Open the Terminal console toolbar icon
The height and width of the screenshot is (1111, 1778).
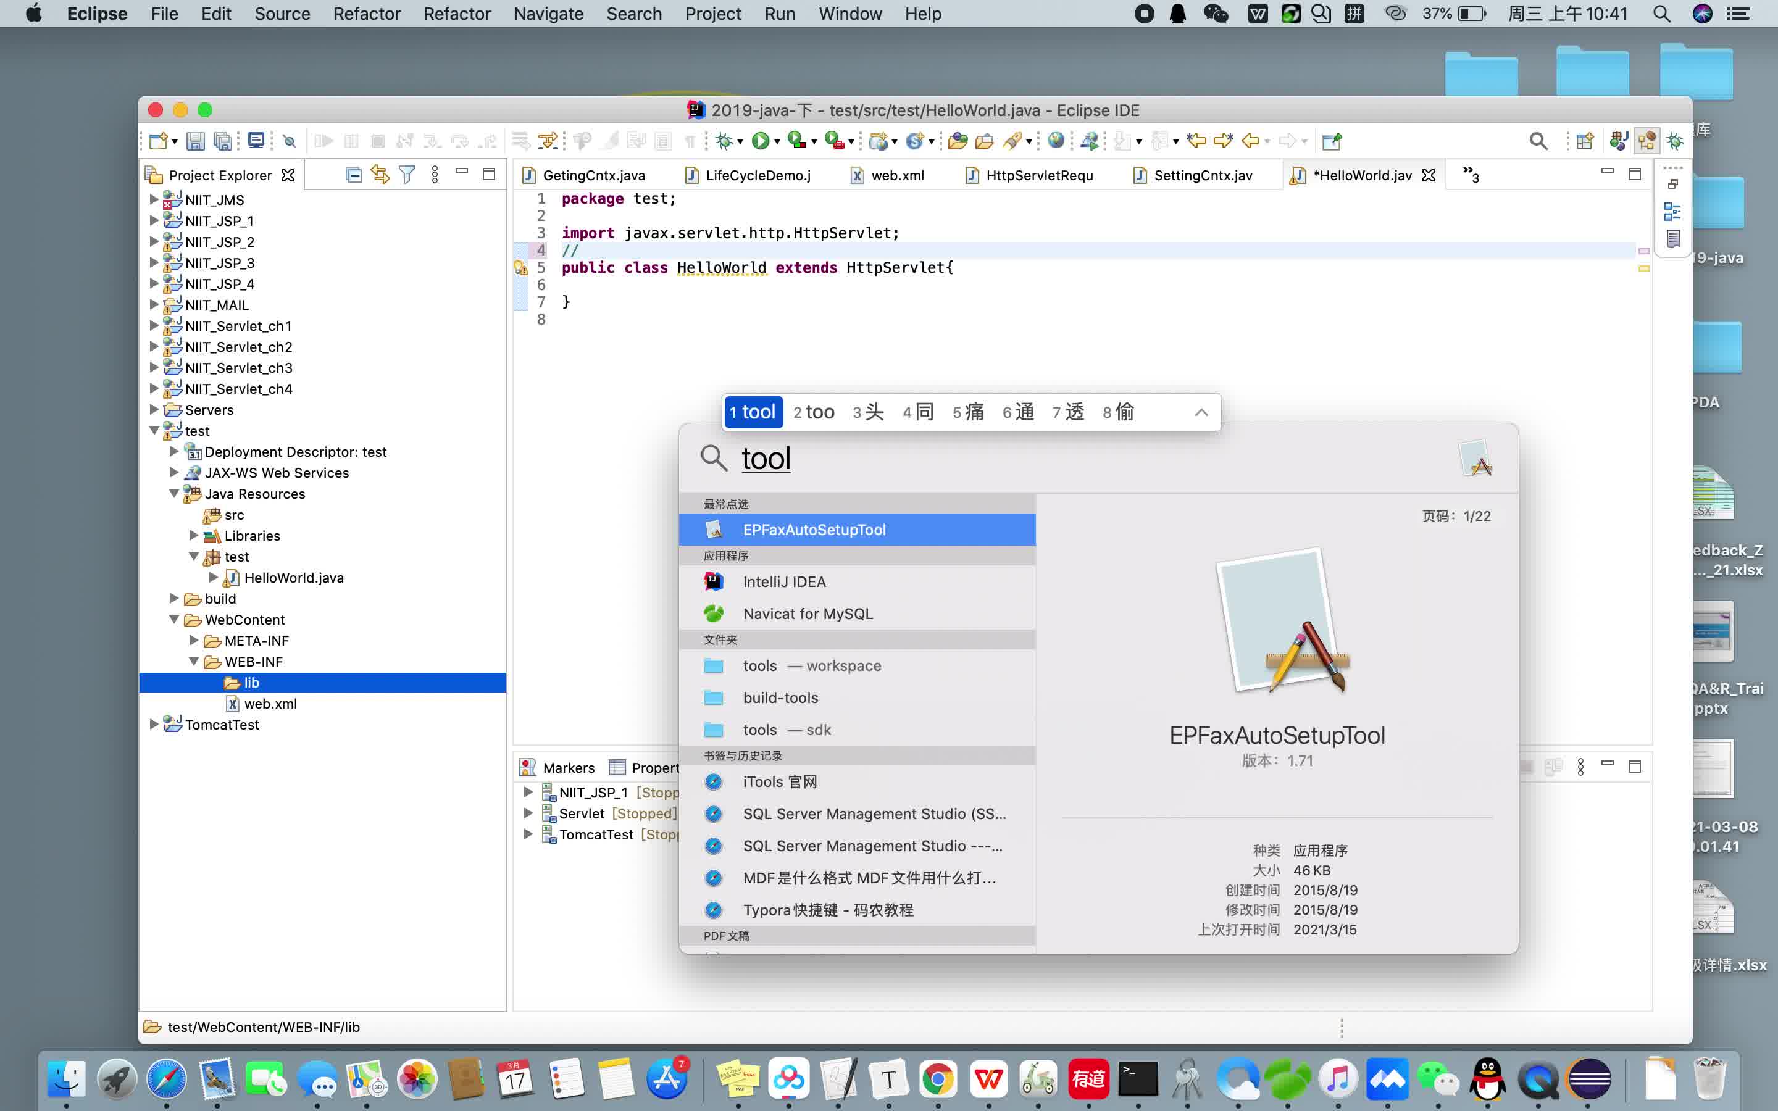256,140
